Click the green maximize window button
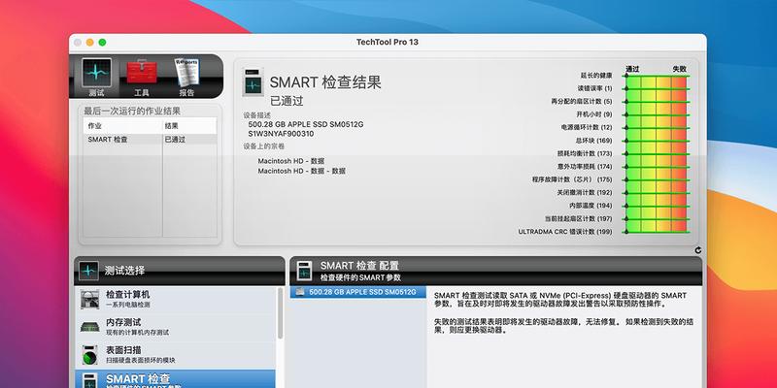This screenshot has width=777, height=388. 102,43
